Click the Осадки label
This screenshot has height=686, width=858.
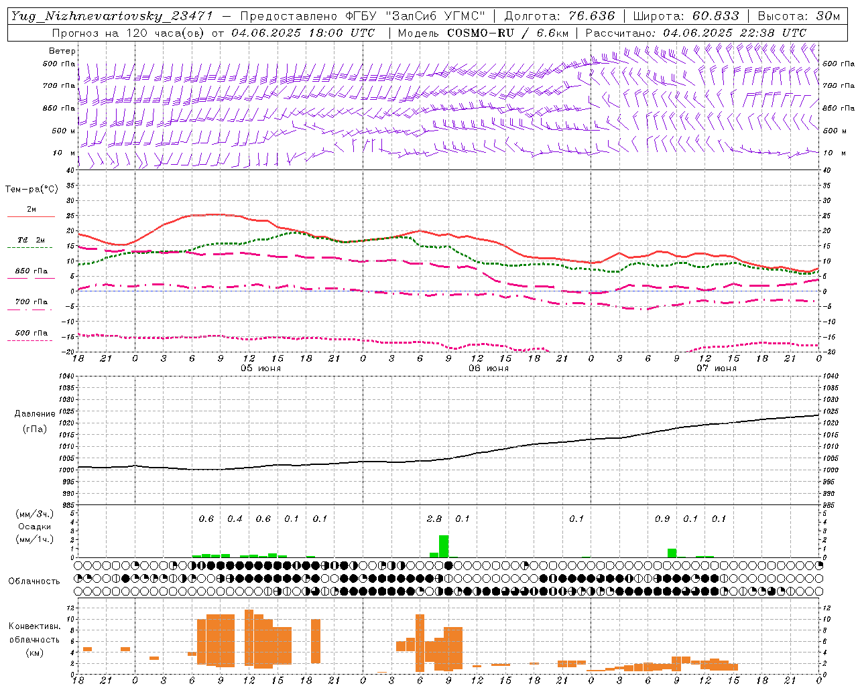coord(35,527)
